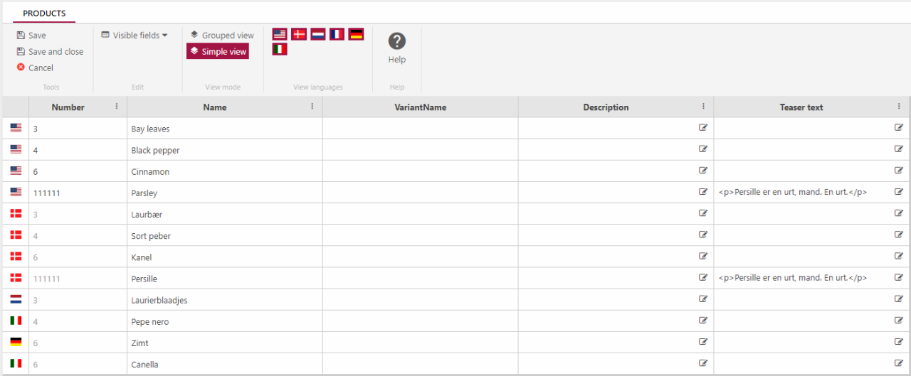This screenshot has width=911, height=376.
Task: Toggle the US English language flag
Action: pyautogui.click(x=280, y=34)
